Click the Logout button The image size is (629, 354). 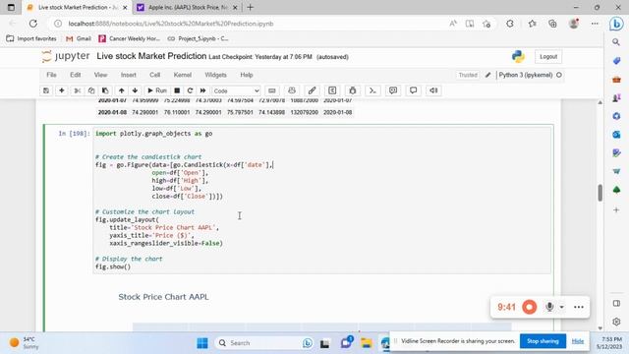(548, 57)
